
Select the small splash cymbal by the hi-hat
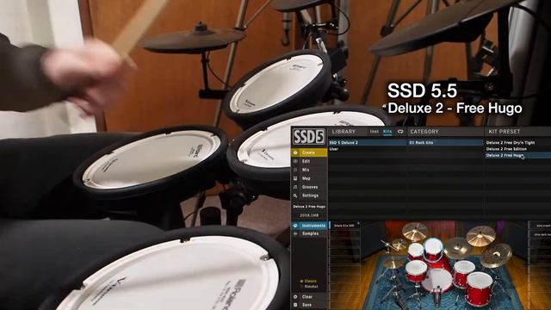point(399,244)
